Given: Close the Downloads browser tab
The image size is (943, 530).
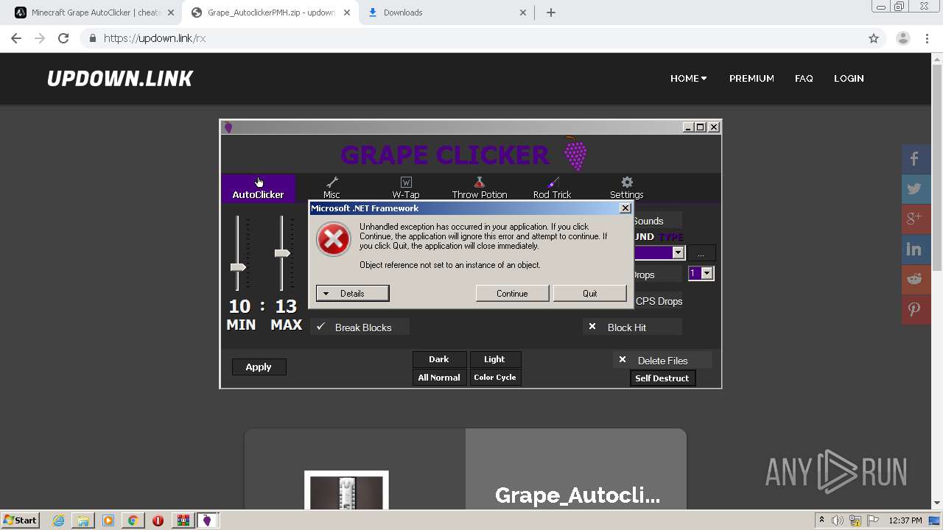Looking at the screenshot, I should click(523, 13).
